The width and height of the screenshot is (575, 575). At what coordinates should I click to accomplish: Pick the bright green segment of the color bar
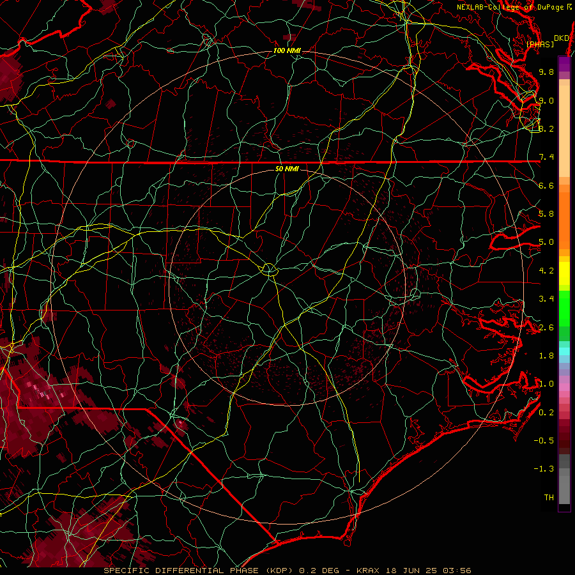point(564,308)
